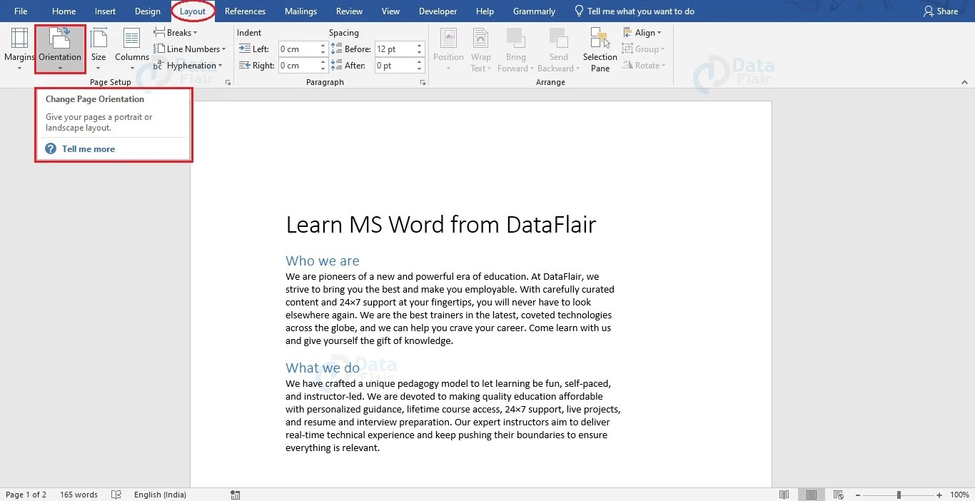Viewport: 975px width, 501px height.
Task: Click the Spacing Before input field
Action: 393,49
